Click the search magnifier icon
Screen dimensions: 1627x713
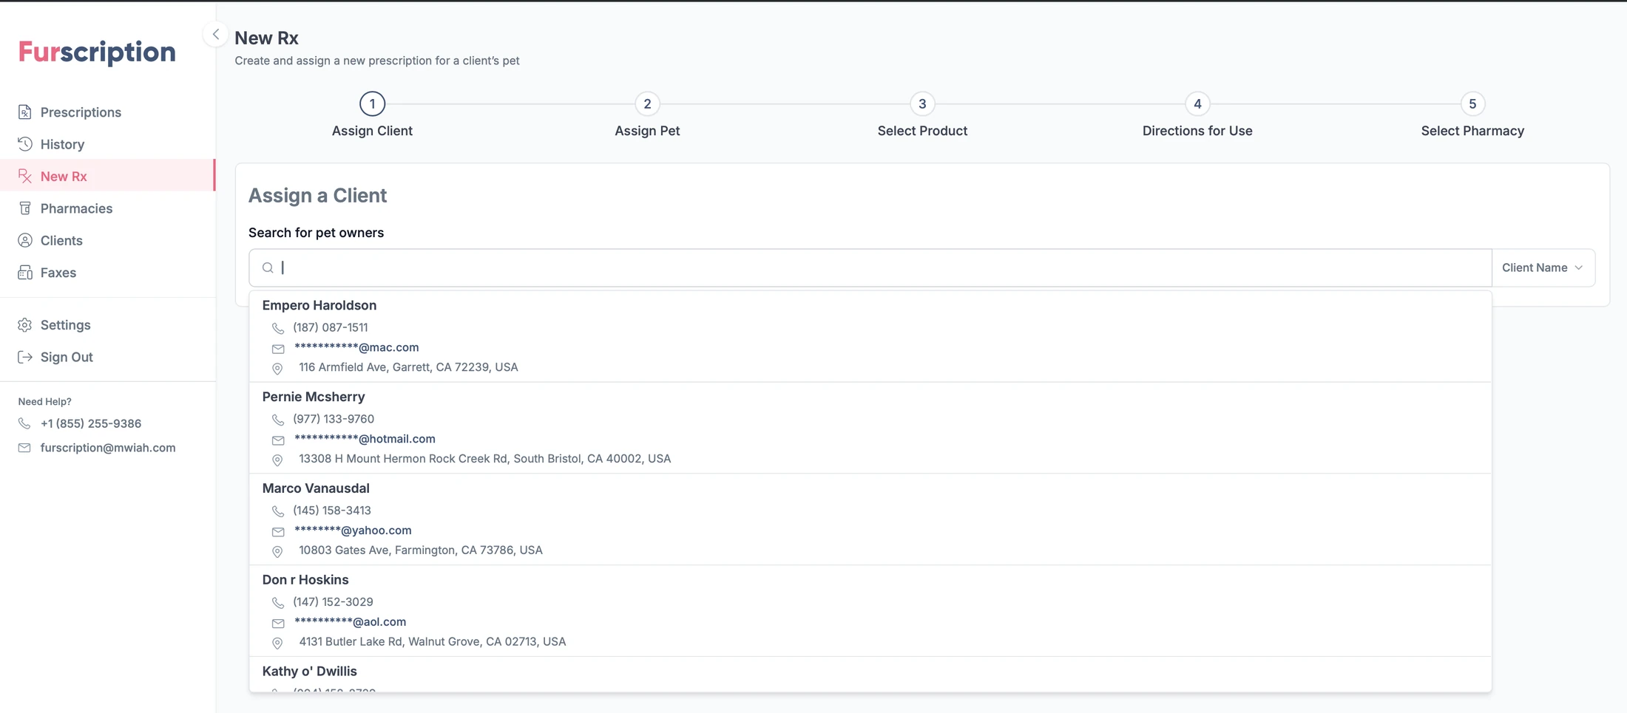pos(268,267)
